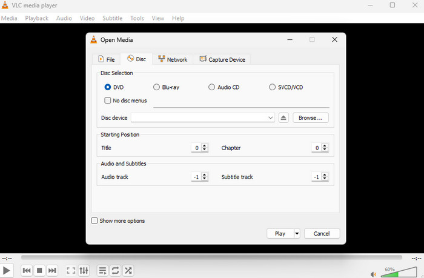The image size is (424, 278).
Task: Mute audio using the speaker icon
Action: (x=374, y=274)
